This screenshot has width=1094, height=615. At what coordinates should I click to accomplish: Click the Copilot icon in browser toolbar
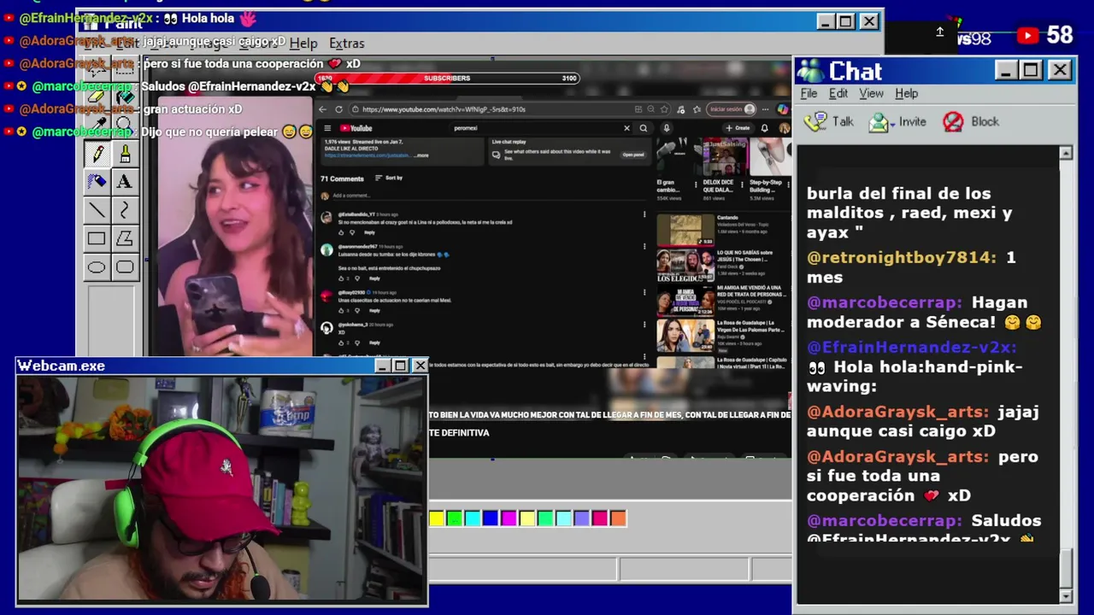click(x=783, y=109)
